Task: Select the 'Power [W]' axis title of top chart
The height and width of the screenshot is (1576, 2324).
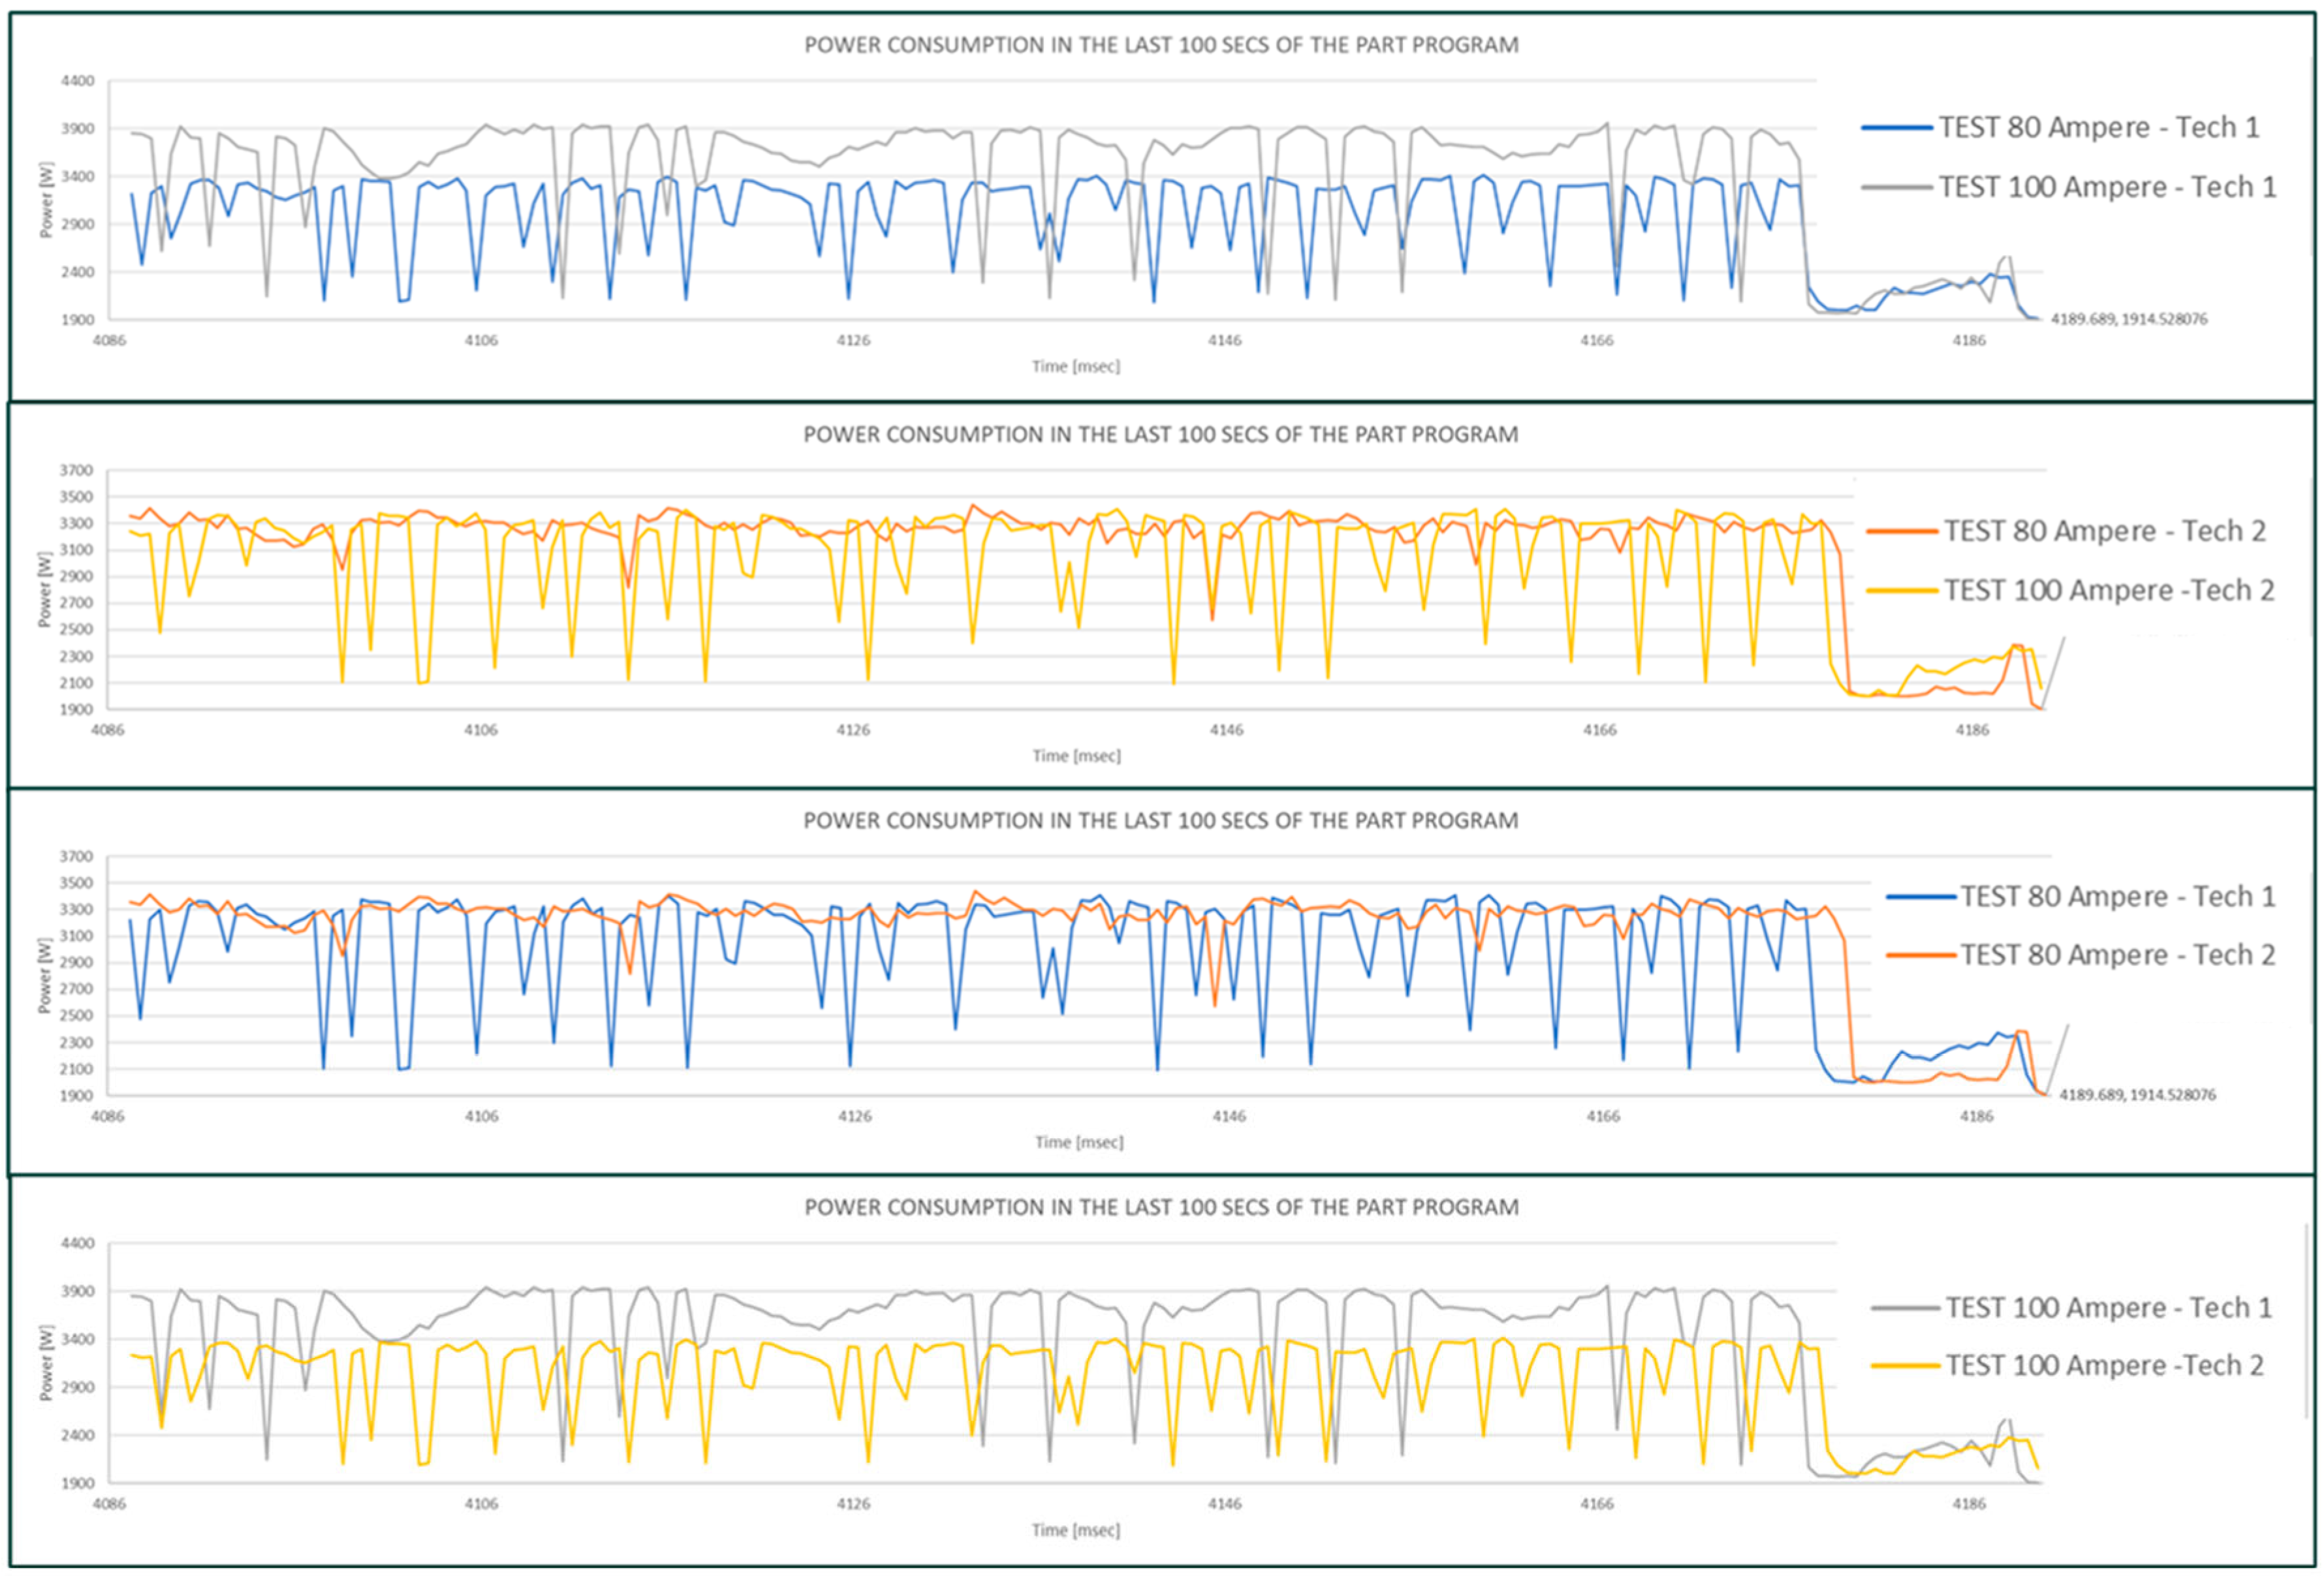Action: (46, 200)
